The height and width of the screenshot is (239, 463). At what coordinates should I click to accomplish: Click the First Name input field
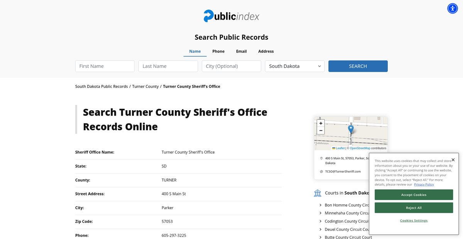tap(105, 66)
